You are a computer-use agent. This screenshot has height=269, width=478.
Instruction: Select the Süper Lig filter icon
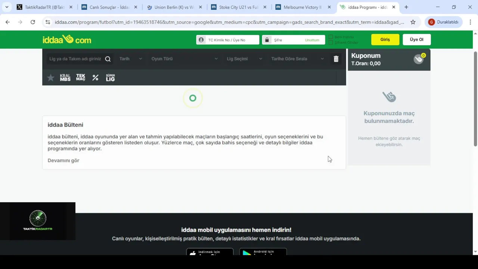(110, 77)
